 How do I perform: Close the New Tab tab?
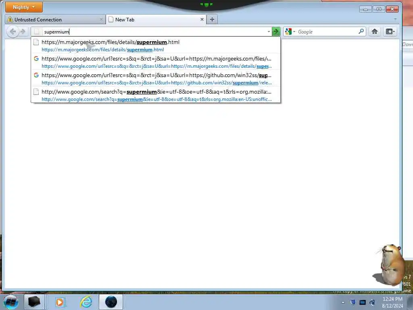coord(202,19)
